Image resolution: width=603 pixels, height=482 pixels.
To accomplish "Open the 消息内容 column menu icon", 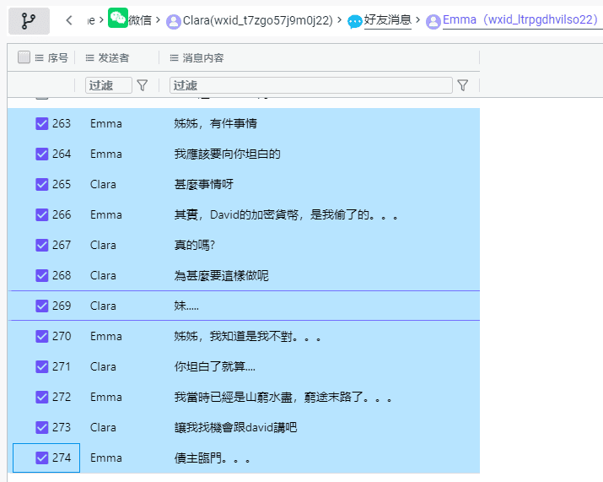I will click(x=174, y=58).
